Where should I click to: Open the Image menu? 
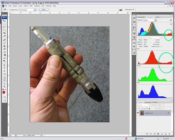click(15, 6)
